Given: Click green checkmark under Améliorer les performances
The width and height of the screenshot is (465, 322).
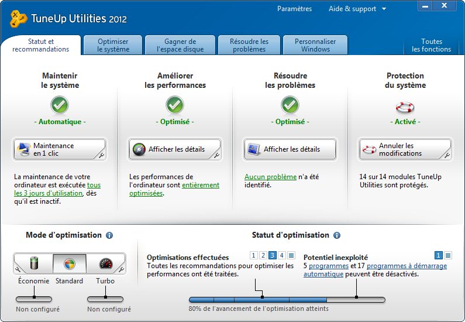Looking at the screenshot, I should 175,105.
